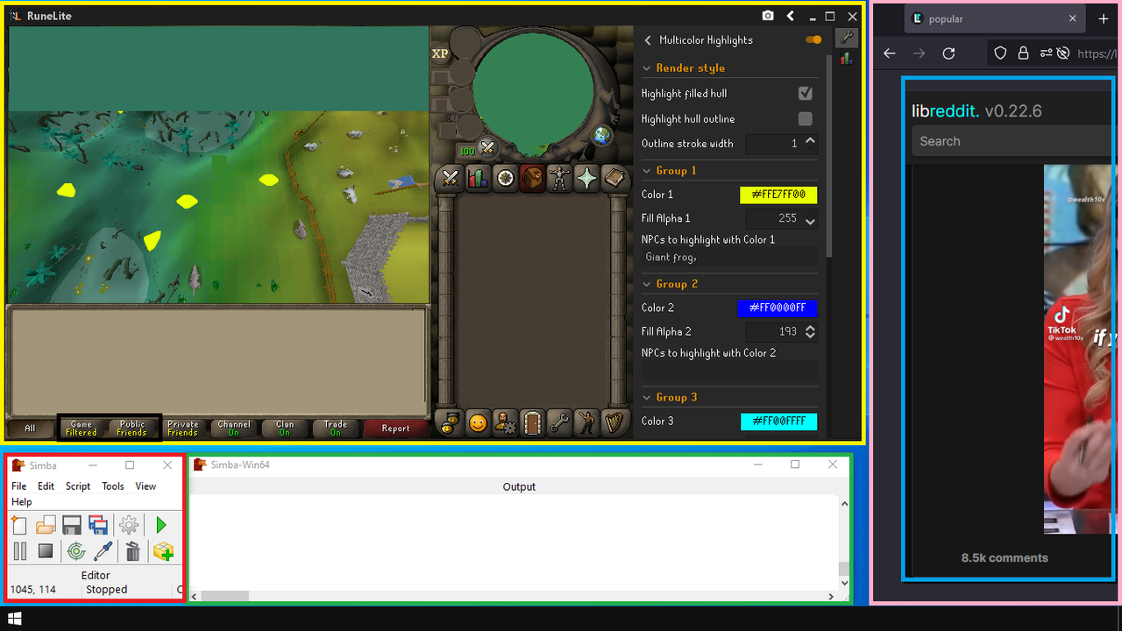Screen dimensions: 1122x631
Task: Decrease Fill Alpha 1 with down arrow
Action: pos(810,223)
